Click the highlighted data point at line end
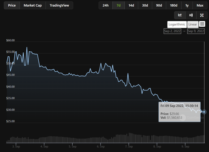Image resolution: width=209 pixels, height=152 pixels. (x=204, y=112)
